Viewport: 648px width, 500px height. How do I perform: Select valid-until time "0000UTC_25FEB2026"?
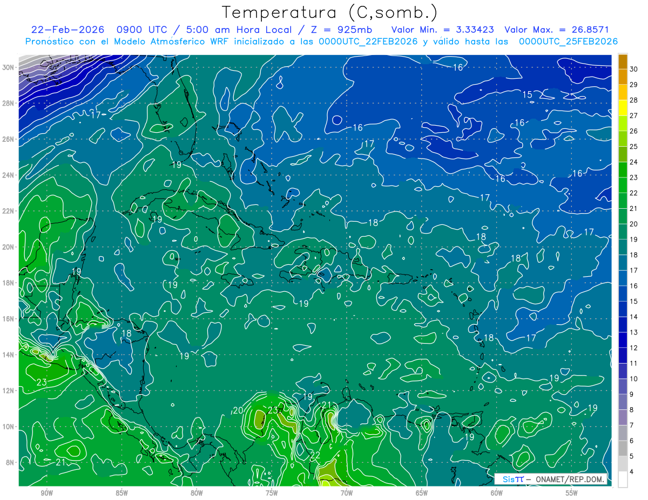point(568,42)
